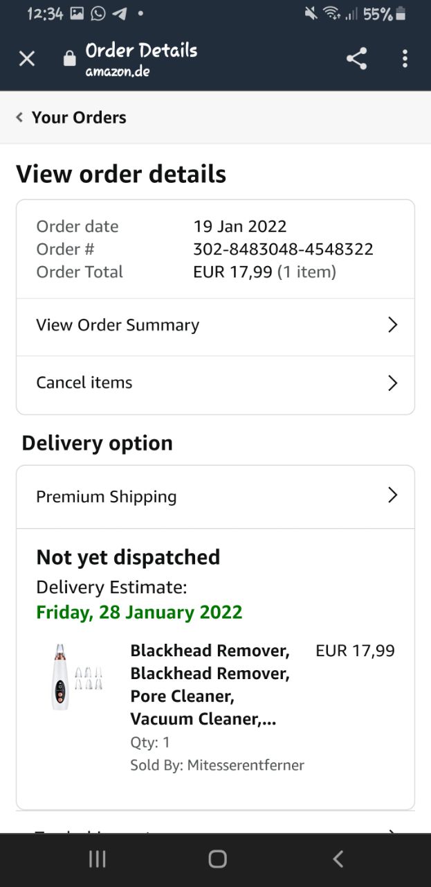
Task: Expand the View Order Summary chevron
Action: pos(392,325)
